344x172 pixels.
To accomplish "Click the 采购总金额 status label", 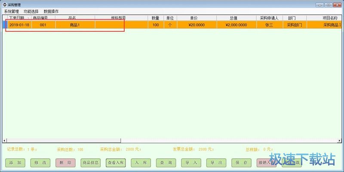I will pos(121,149).
